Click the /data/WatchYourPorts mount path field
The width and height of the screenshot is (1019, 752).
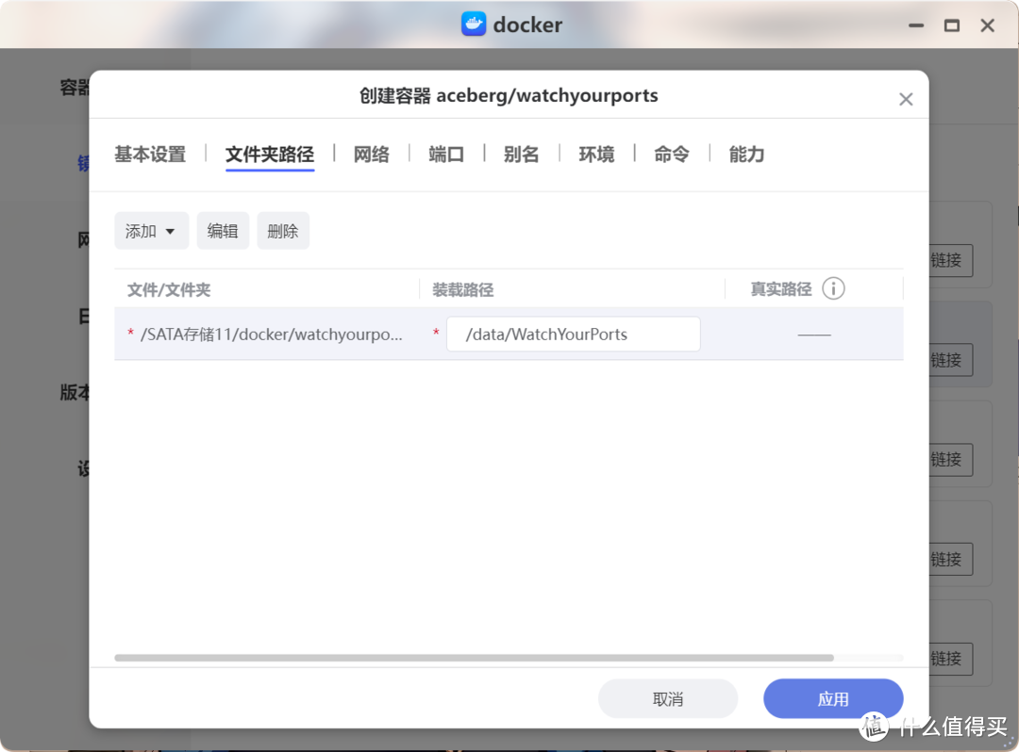573,334
